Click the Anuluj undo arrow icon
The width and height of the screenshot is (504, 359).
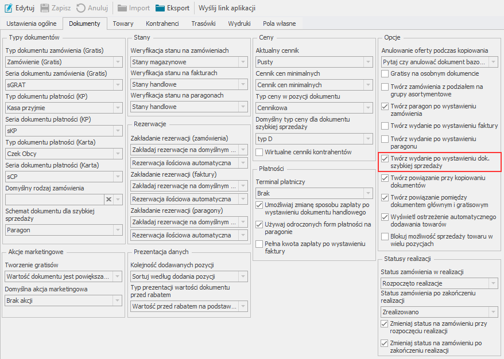tap(81, 8)
